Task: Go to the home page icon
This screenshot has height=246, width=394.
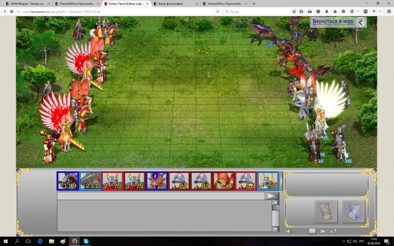Action: [335, 11]
